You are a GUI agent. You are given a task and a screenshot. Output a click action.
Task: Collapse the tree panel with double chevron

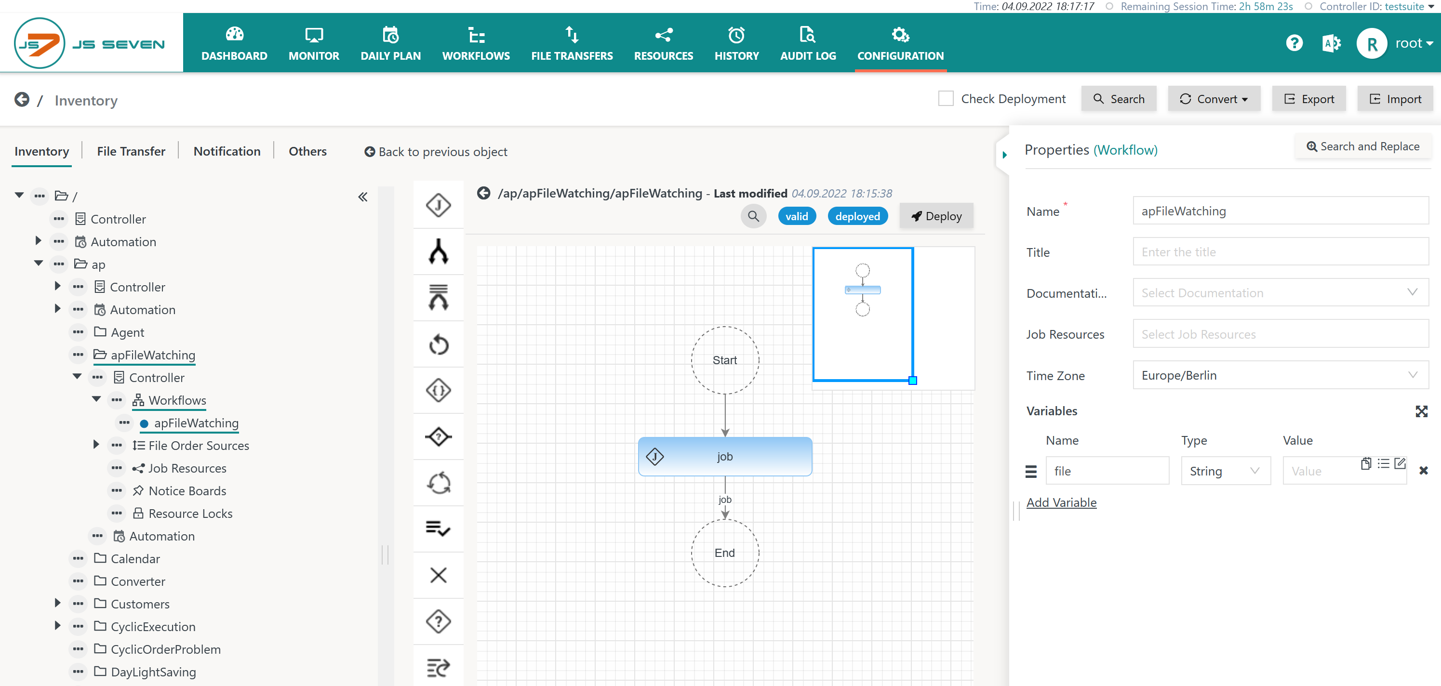(x=362, y=197)
